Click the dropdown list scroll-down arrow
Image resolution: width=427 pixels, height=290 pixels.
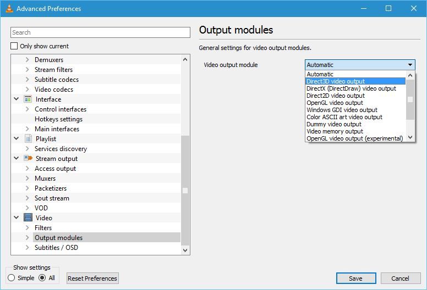(410, 137)
